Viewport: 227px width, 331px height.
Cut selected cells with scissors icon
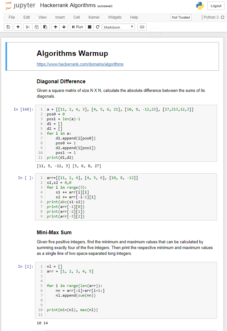pos(28,27)
